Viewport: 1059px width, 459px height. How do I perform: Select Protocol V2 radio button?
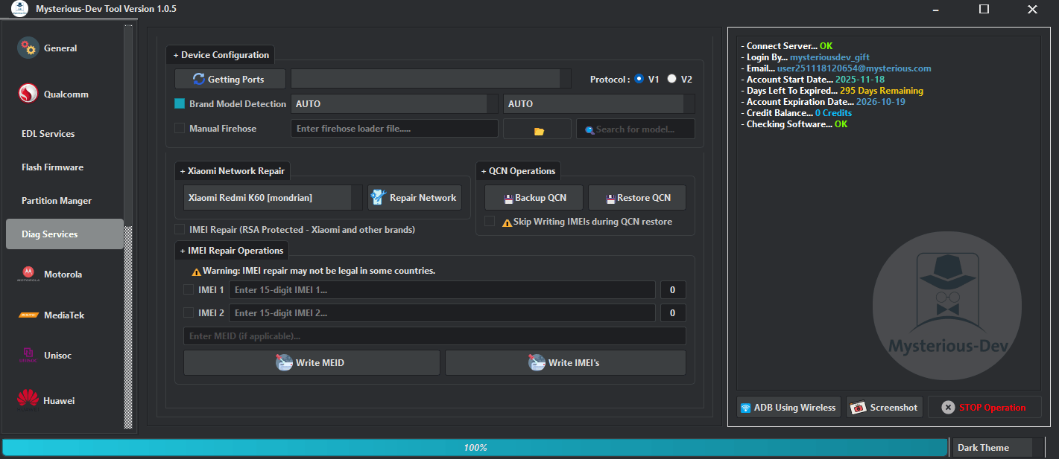670,78
